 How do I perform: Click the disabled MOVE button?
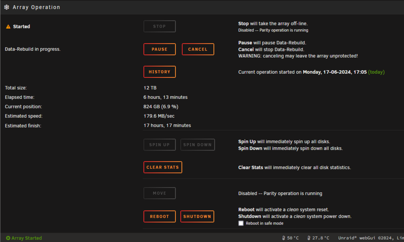(x=160, y=193)
